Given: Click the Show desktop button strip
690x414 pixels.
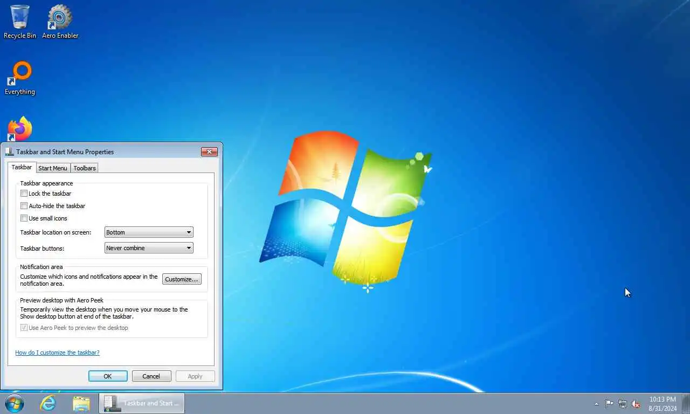Looking at the screenshot, I should click(686, 404).
